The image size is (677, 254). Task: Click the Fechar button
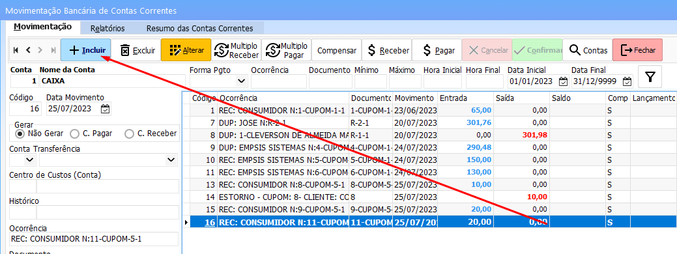pos(637,50)
